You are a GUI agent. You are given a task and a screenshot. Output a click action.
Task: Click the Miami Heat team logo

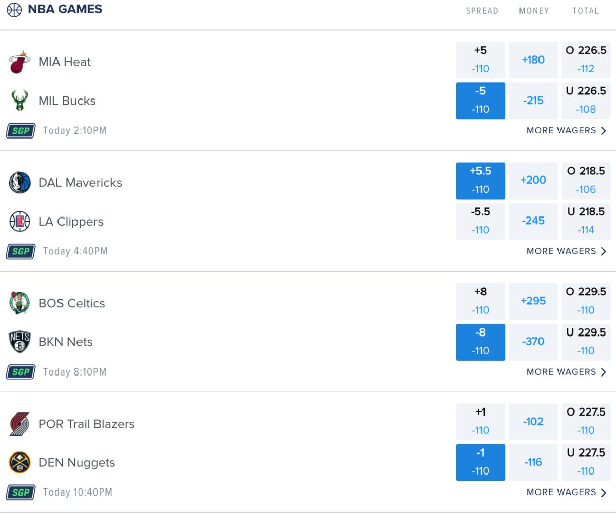[21, 62]
